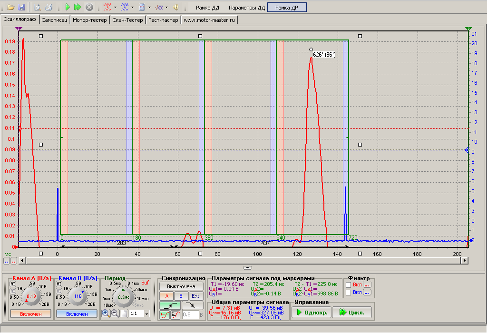Click the horizontal scrollbar left arrow

coord(22,260)
